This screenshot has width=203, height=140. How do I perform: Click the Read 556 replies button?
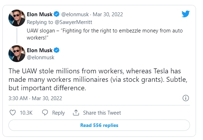(99, 125)
